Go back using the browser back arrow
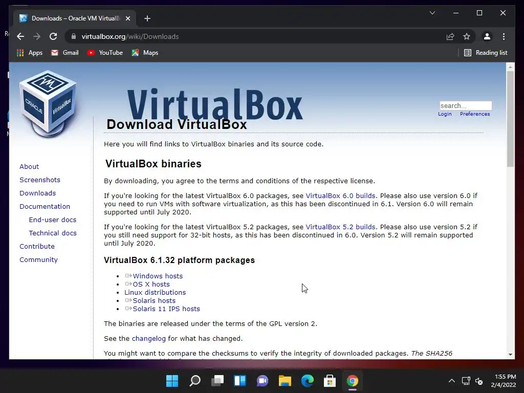The width and height of the screenshot is (524, 393). click(20, 36)
